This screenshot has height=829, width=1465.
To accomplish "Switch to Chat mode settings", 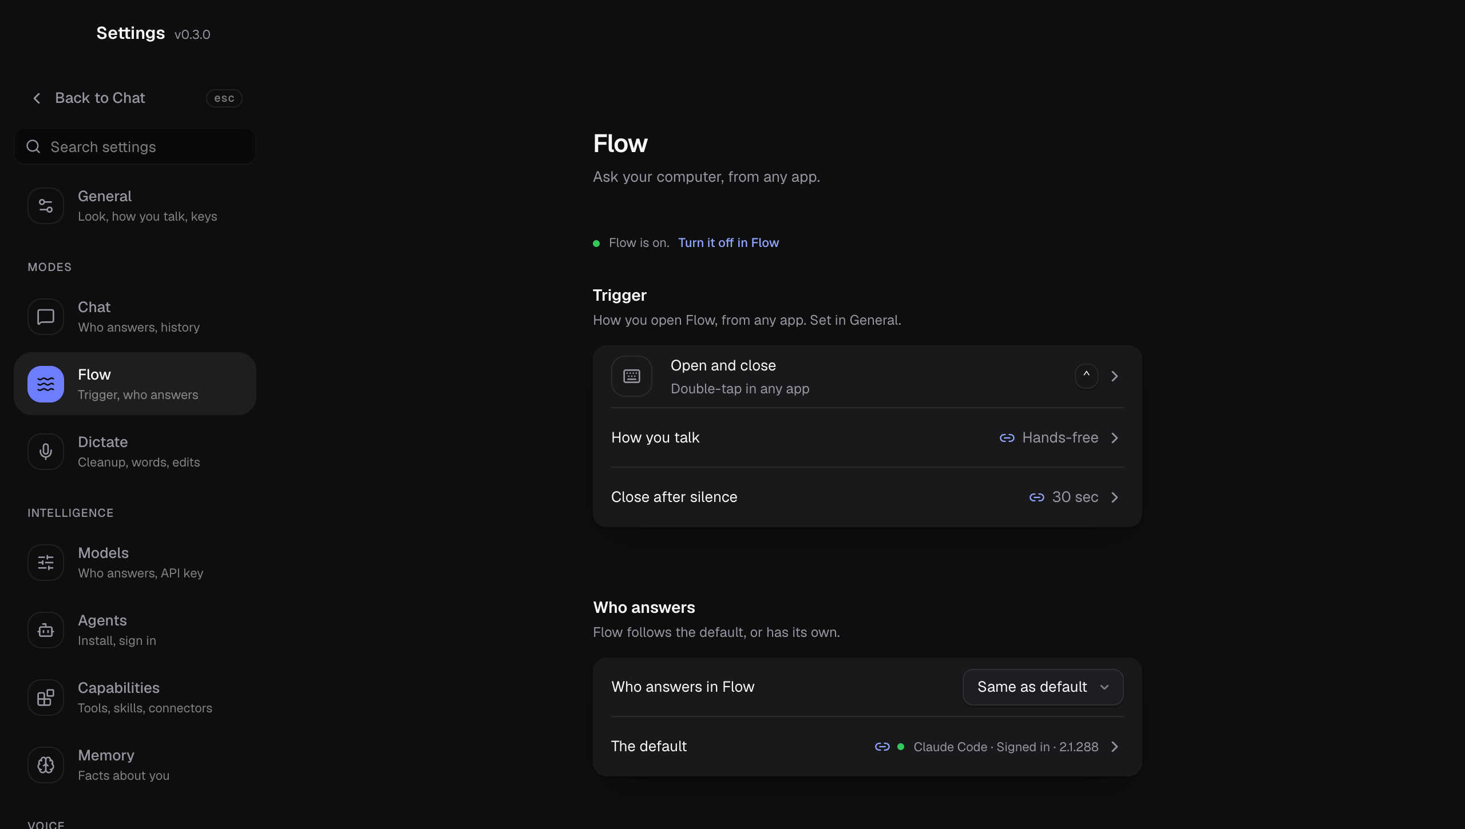I will pos(135,317).
